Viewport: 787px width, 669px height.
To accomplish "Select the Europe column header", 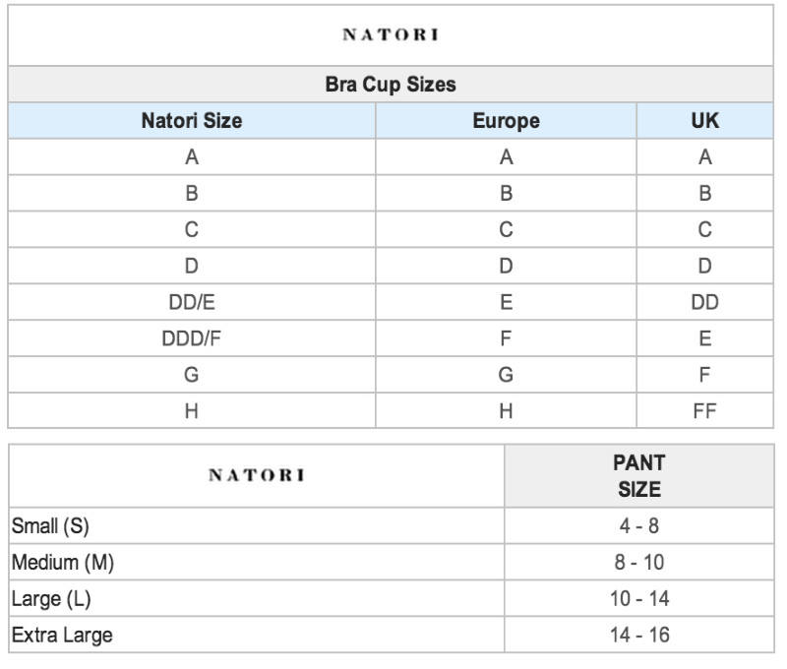I will pyautogui.click(x=506, y=121).
